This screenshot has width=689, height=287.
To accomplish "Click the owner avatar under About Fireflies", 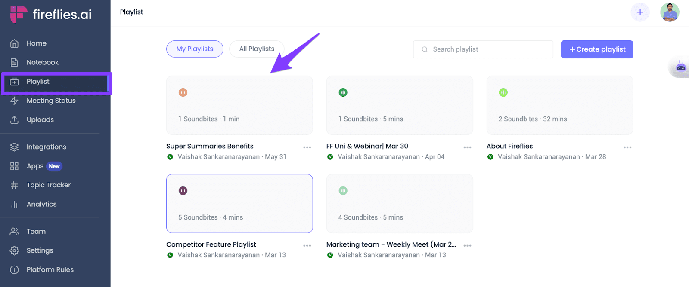I will [490, 157].
